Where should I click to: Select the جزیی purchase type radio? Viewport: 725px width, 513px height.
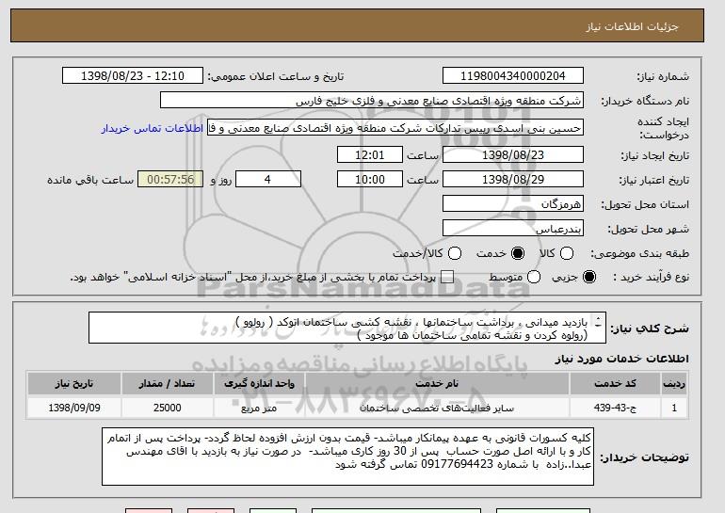pos(589,277)
